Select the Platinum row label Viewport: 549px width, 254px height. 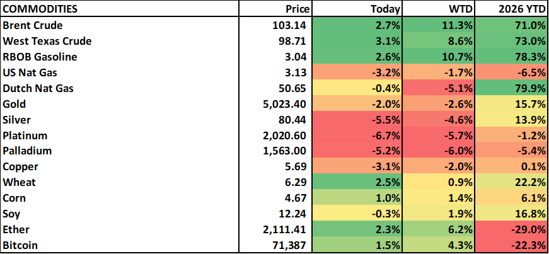click(25, 136)
